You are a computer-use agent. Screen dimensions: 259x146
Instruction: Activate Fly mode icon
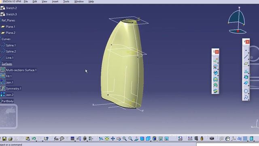point(101,139)
